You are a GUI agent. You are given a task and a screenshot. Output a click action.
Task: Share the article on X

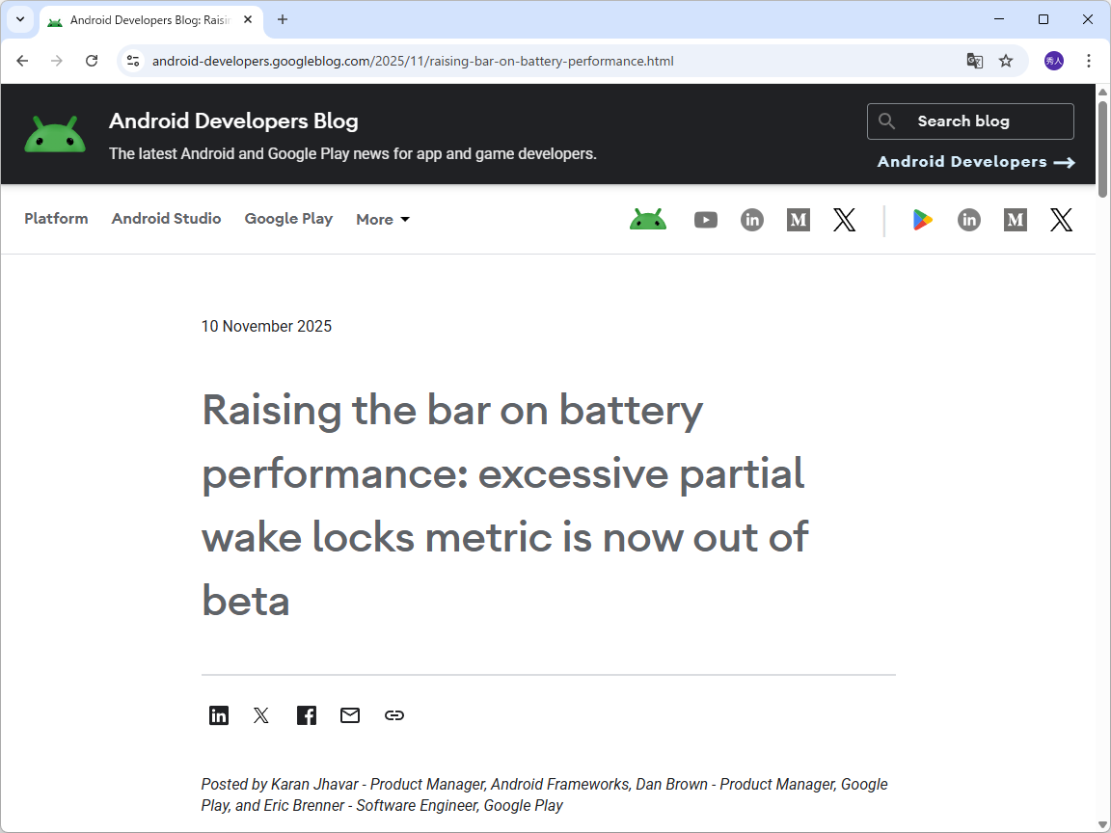coord(261,715)
